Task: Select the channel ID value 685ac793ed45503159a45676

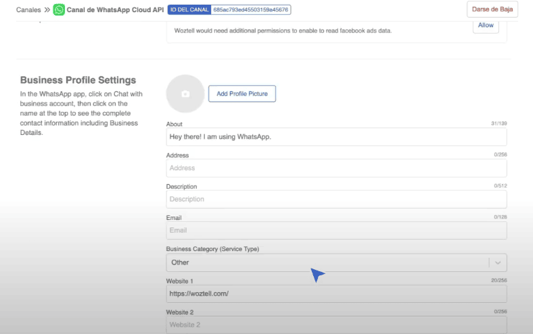Action: pos(250,9)
